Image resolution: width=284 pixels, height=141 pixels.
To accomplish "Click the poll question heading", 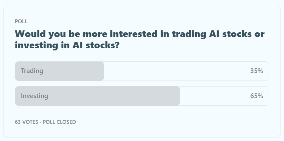I will (140, 39).
